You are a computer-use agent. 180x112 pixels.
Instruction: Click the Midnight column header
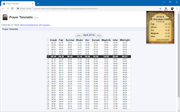click(125, 40)
